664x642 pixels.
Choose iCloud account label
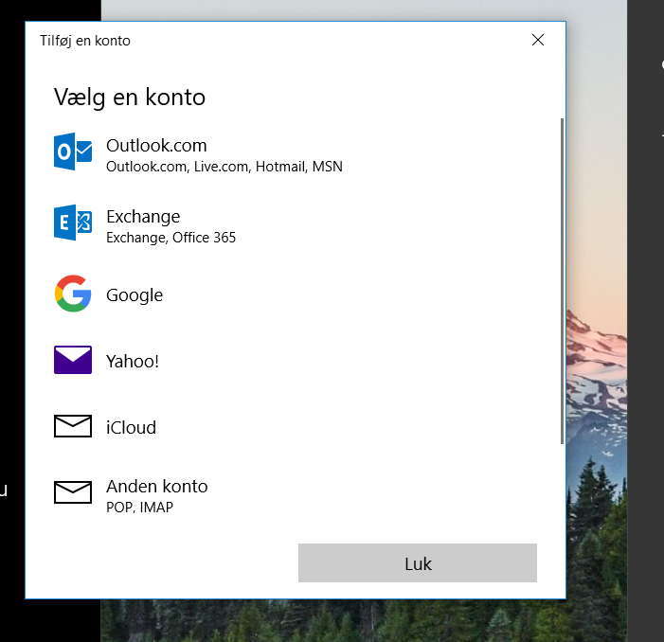pos(131,427)
